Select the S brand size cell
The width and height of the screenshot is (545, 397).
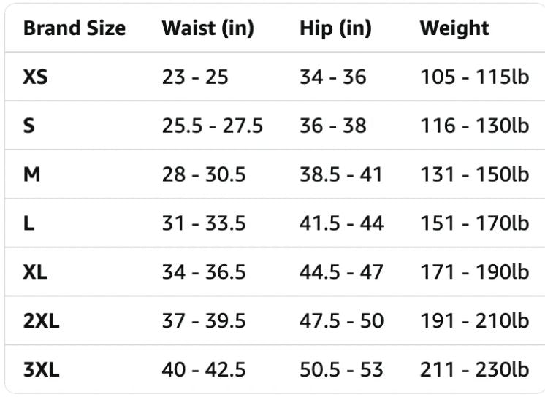pos(29,126)
